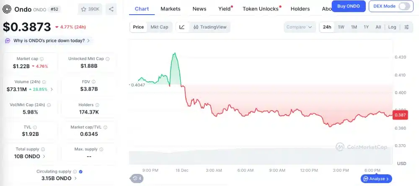Click the Ondo logo icon

pos(7,9)
